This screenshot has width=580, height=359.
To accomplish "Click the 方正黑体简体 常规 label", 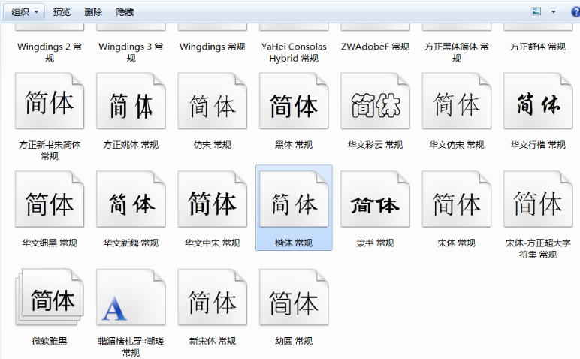I will tap(457, 52).
